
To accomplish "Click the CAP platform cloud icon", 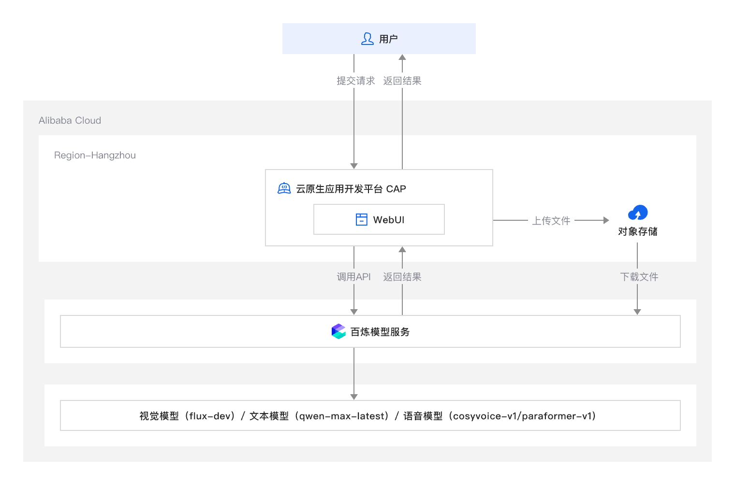I will tap(284, 188).
